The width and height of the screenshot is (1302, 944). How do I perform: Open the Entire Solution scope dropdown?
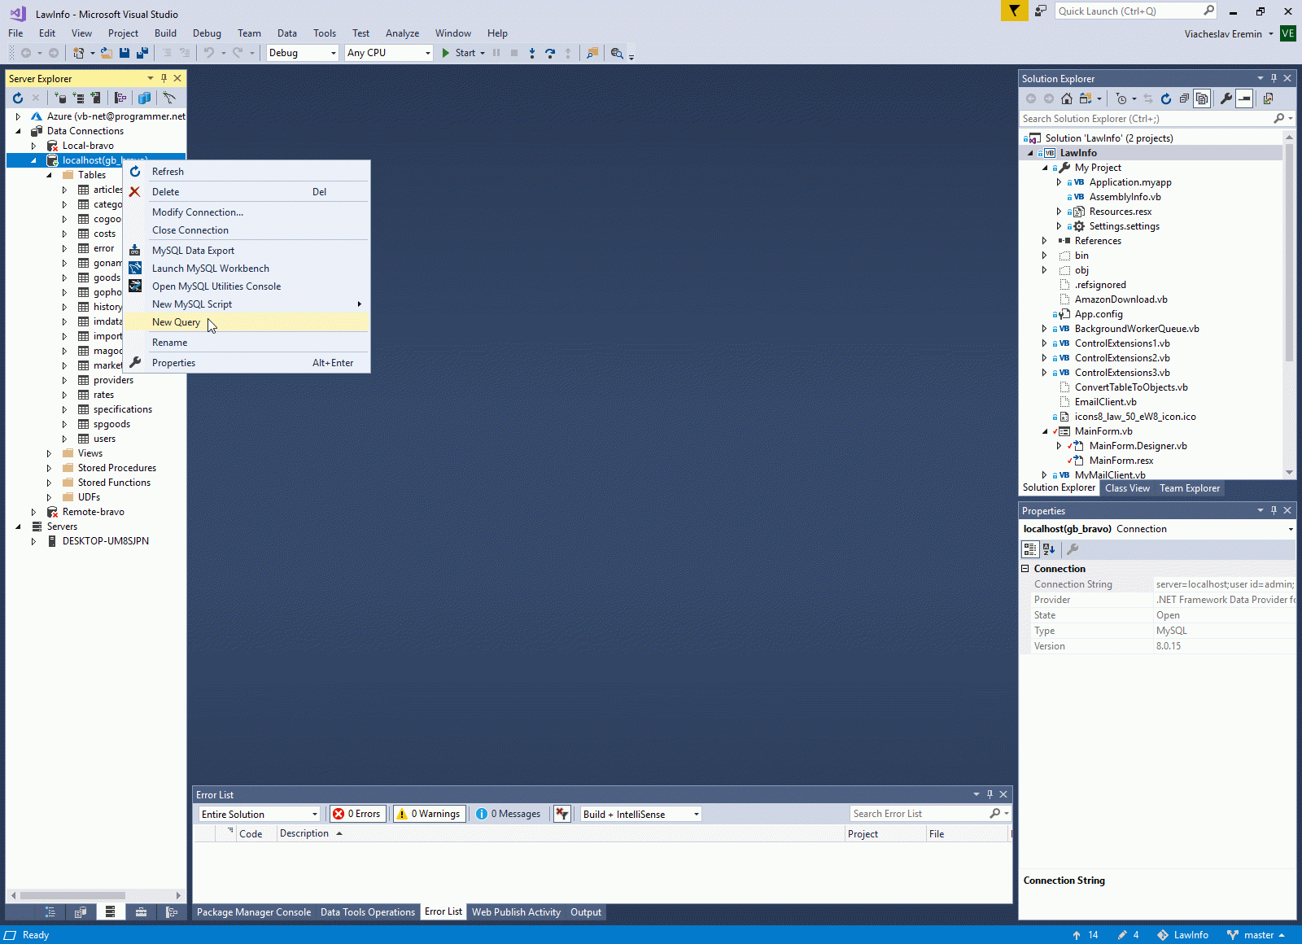pyautogui.click(x=260, y=814)
